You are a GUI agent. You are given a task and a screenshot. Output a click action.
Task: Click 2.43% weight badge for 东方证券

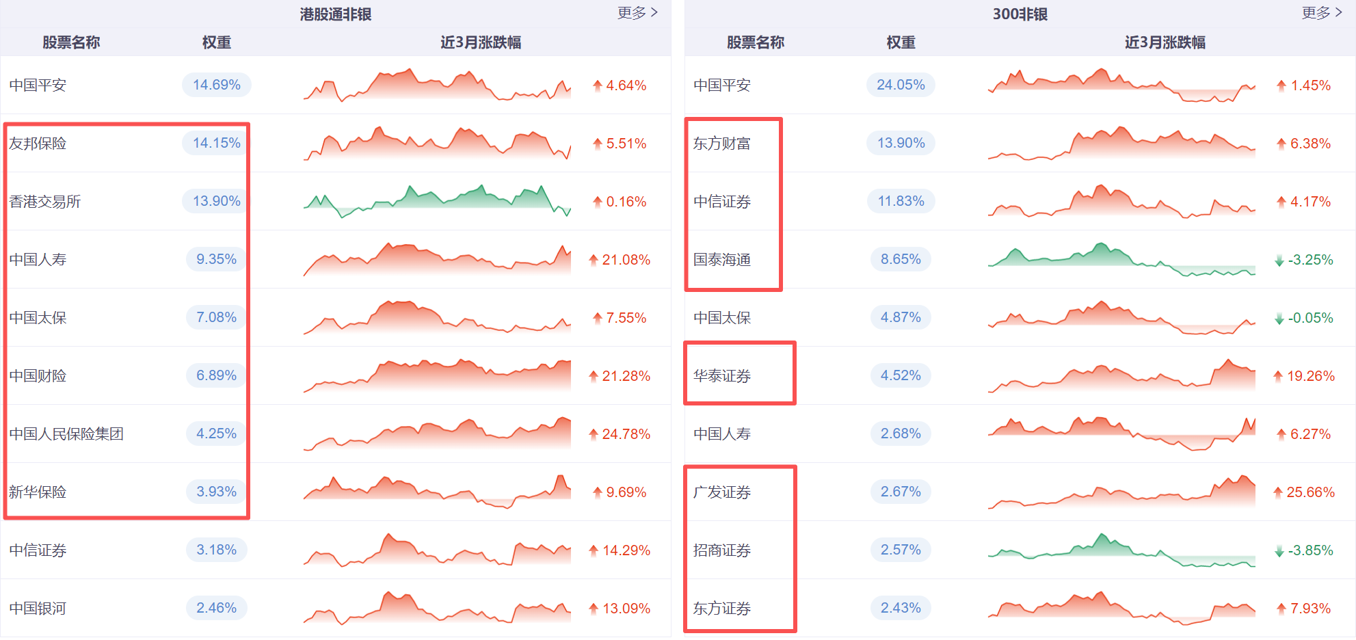pyautogui.click(x=901, y=608)
